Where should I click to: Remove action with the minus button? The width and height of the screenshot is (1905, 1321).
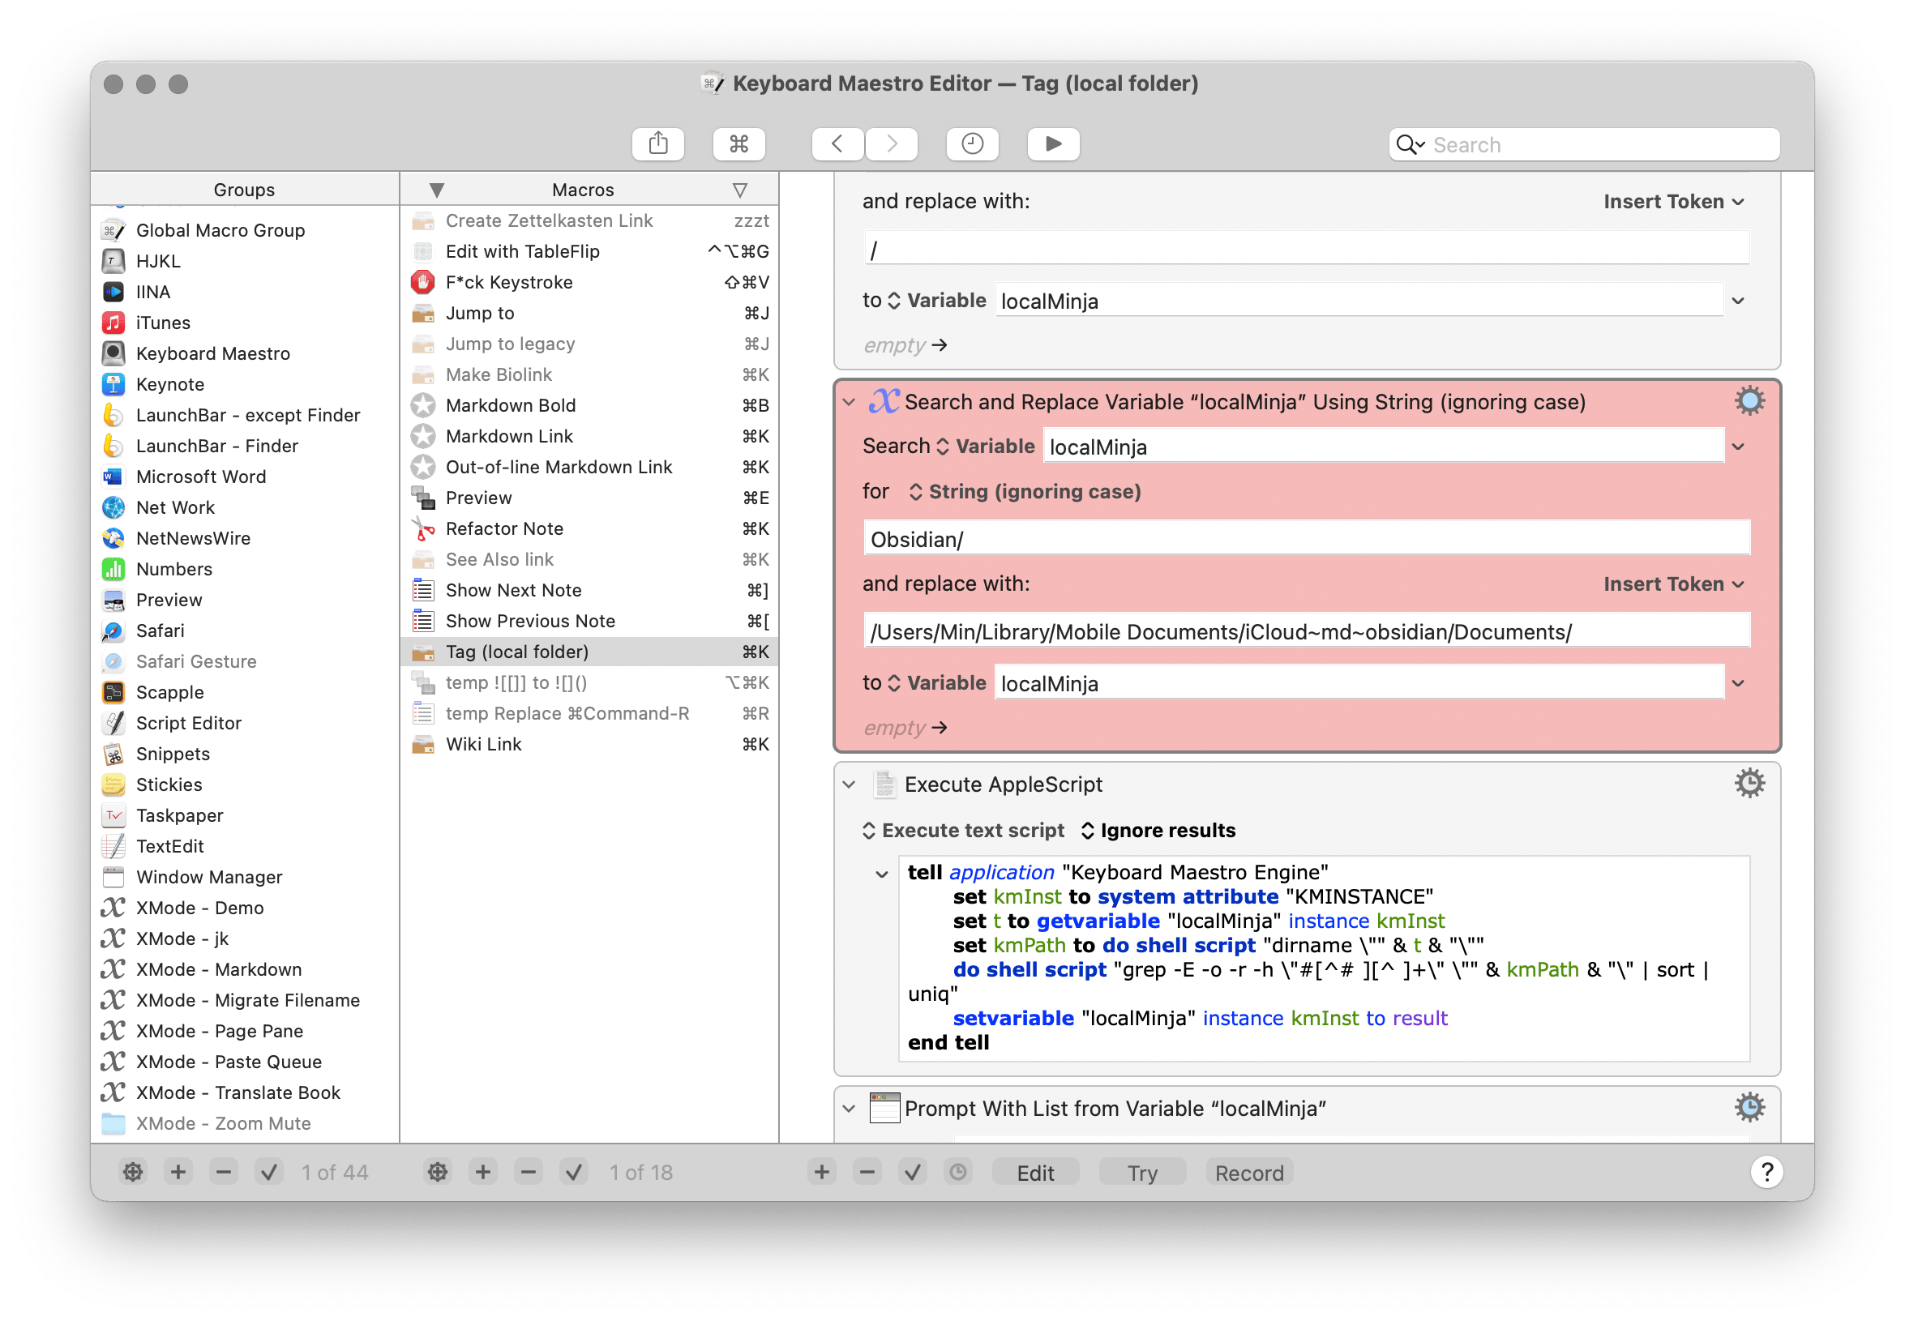pos(867,1173)
